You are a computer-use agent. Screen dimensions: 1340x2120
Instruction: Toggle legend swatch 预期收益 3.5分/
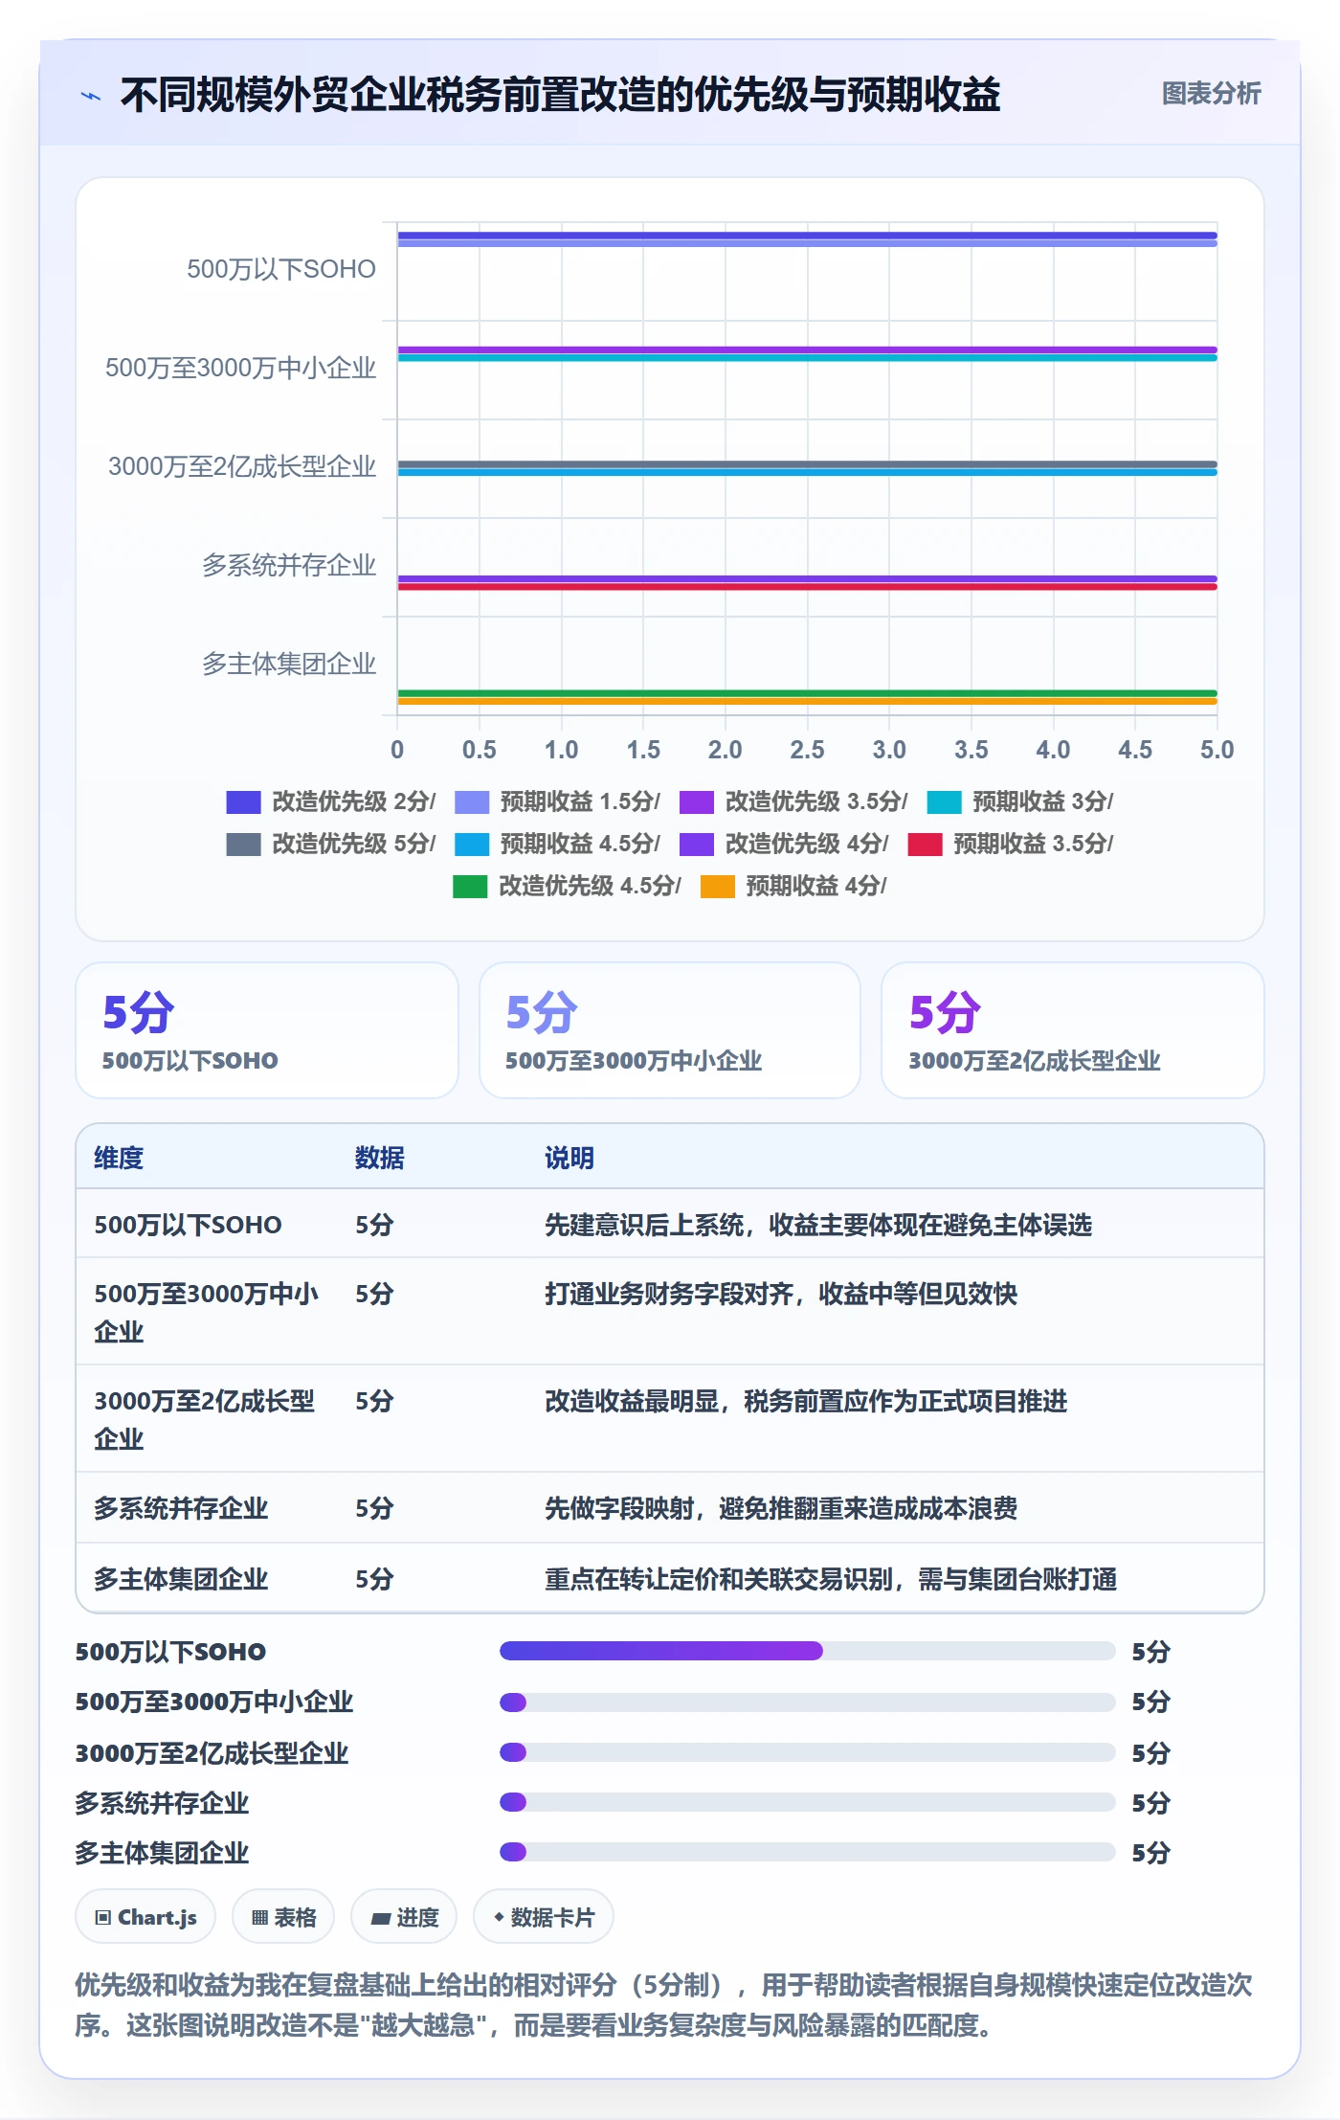click(x=925, y=845)
